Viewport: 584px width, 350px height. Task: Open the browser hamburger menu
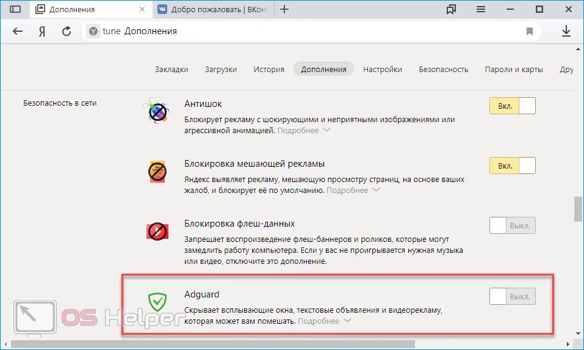[481, 9]
